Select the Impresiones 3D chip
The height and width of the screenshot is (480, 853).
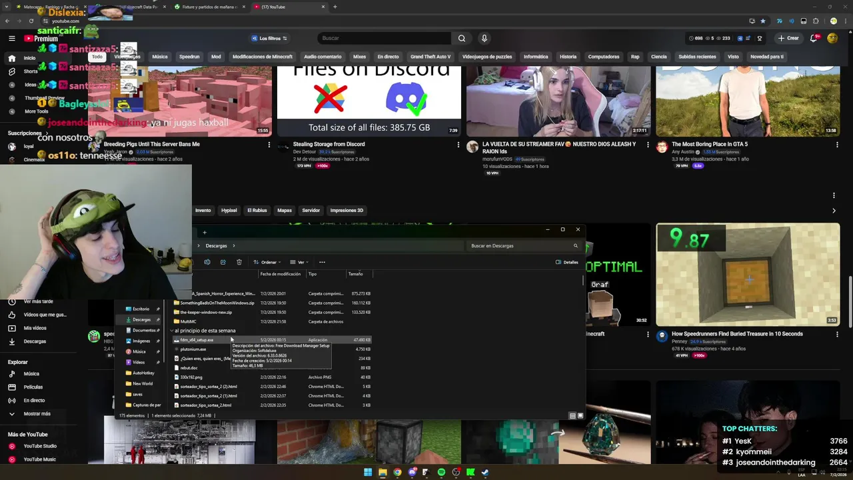pos(347,210)
